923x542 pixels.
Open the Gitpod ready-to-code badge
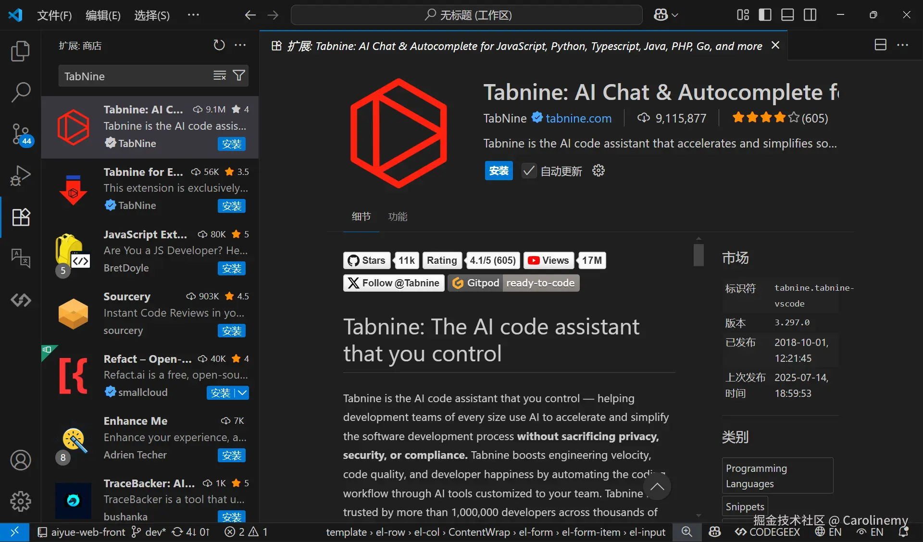pos(513,283)
